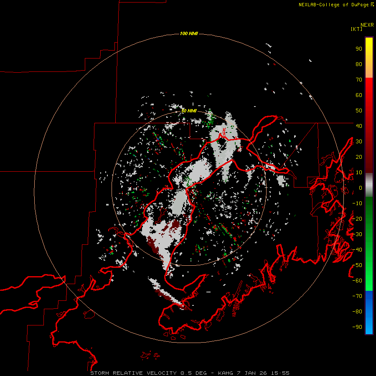Click the 80 value on the velocity scale
Screen dimensions: 376x376
tap(359, 64)
